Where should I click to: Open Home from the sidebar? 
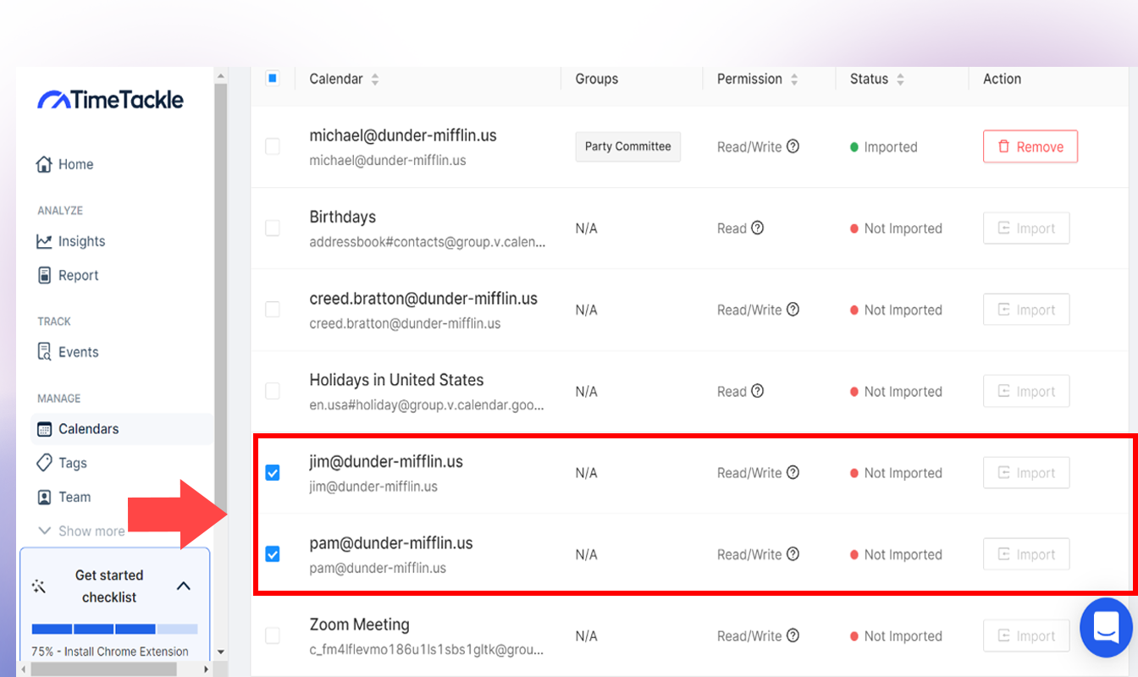(x=65, y=164)
